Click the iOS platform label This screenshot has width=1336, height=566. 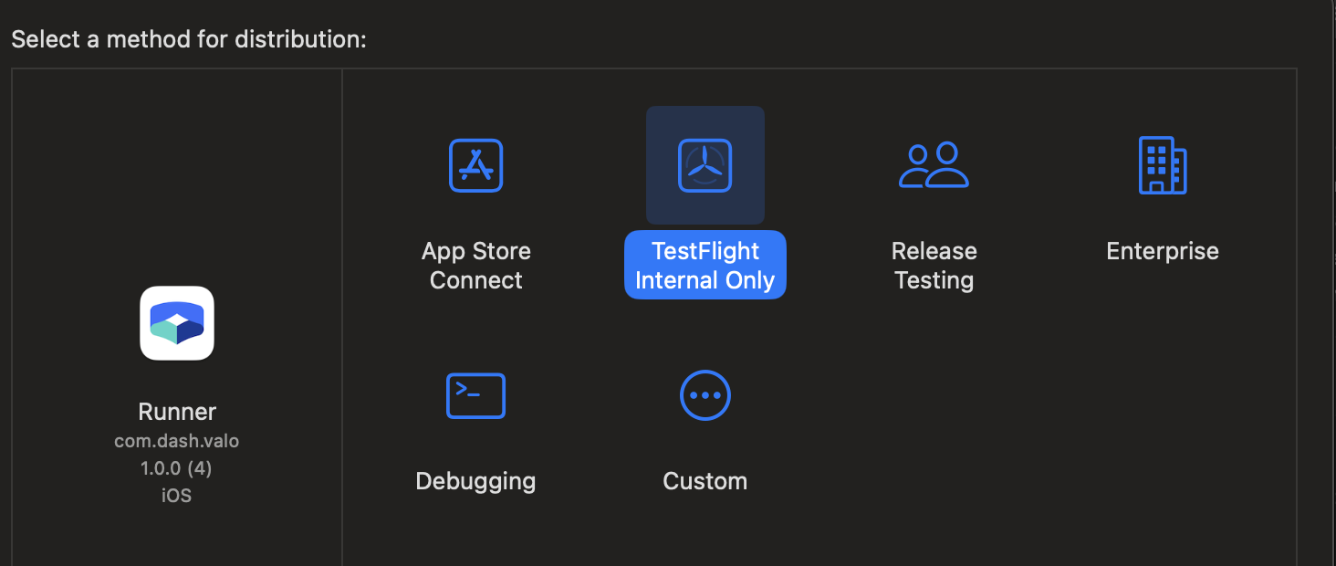click(x=176, y=495)
